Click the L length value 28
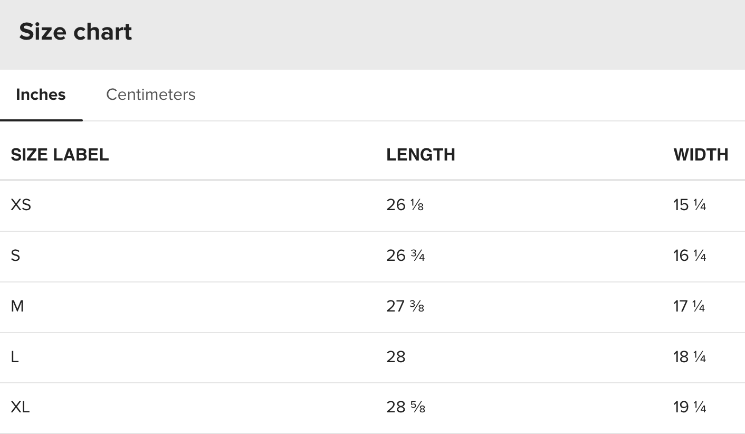This screenshot has height=434, width=745. [x=396, y=357]
